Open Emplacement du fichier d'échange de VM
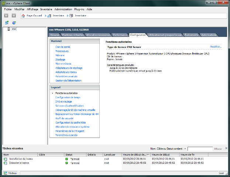This screenshot has width=230, height=177. click(77, 114)
